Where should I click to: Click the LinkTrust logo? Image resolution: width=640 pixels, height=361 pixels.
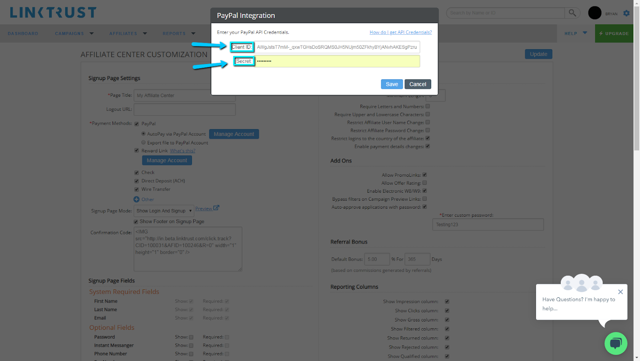click(53, 12)
